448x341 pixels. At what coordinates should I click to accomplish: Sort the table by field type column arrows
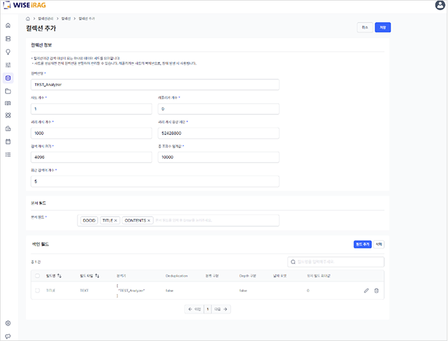pyautogui.click(x=98, y=275)
